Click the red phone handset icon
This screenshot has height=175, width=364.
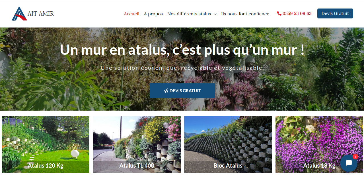pyautogui.click(x=279, y=13)
